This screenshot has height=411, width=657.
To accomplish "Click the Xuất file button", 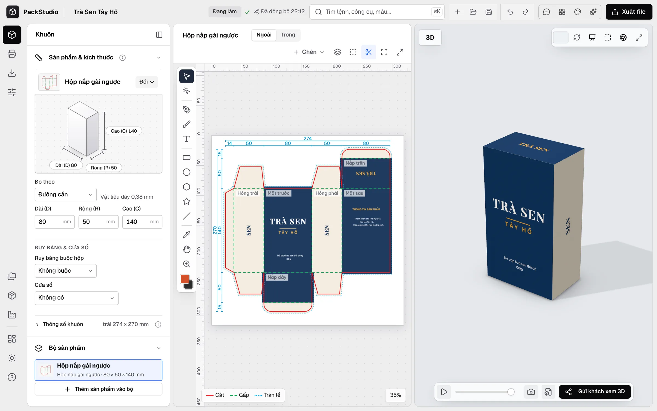I will click(x=629, y=12).
